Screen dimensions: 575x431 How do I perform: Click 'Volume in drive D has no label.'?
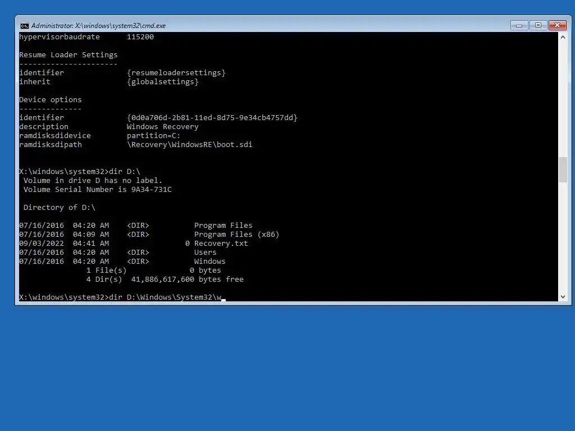tap(93, 181)
